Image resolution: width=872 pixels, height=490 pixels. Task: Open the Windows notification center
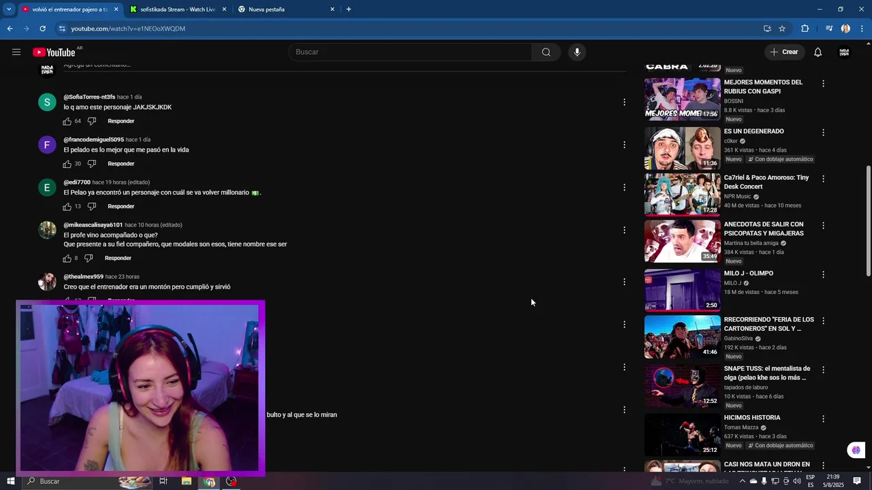pos(857,481)
